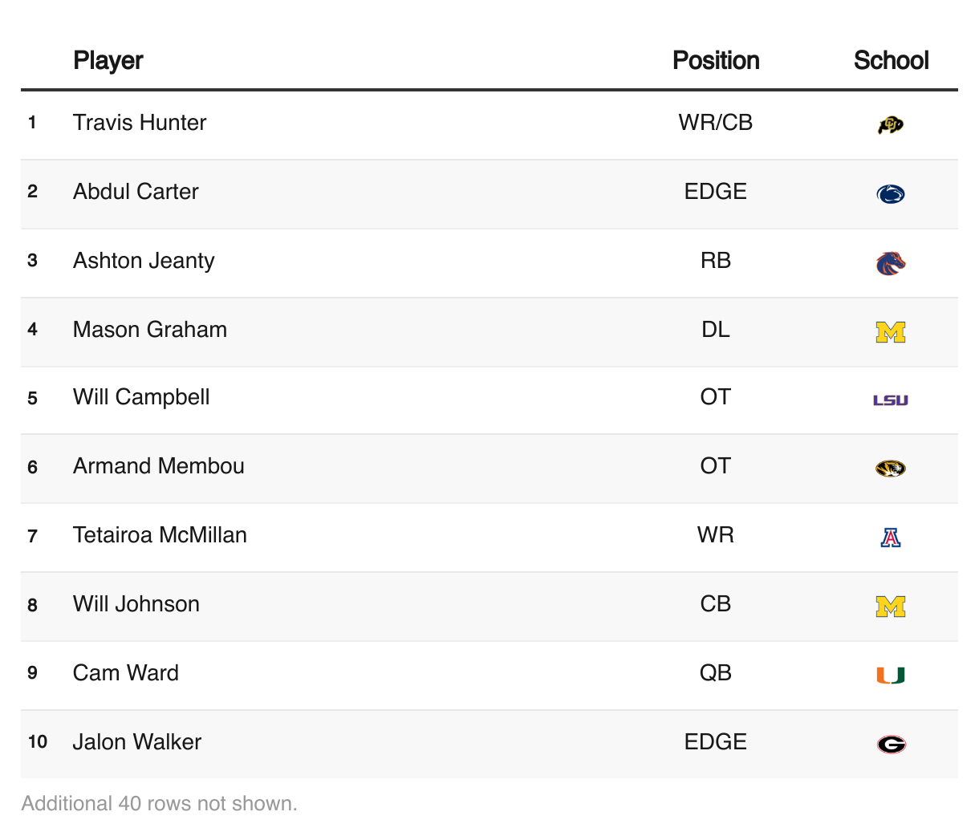979x836 pixels.
Task: Click the LSU logo for Will Campbell
Action: tap(891, 400)
